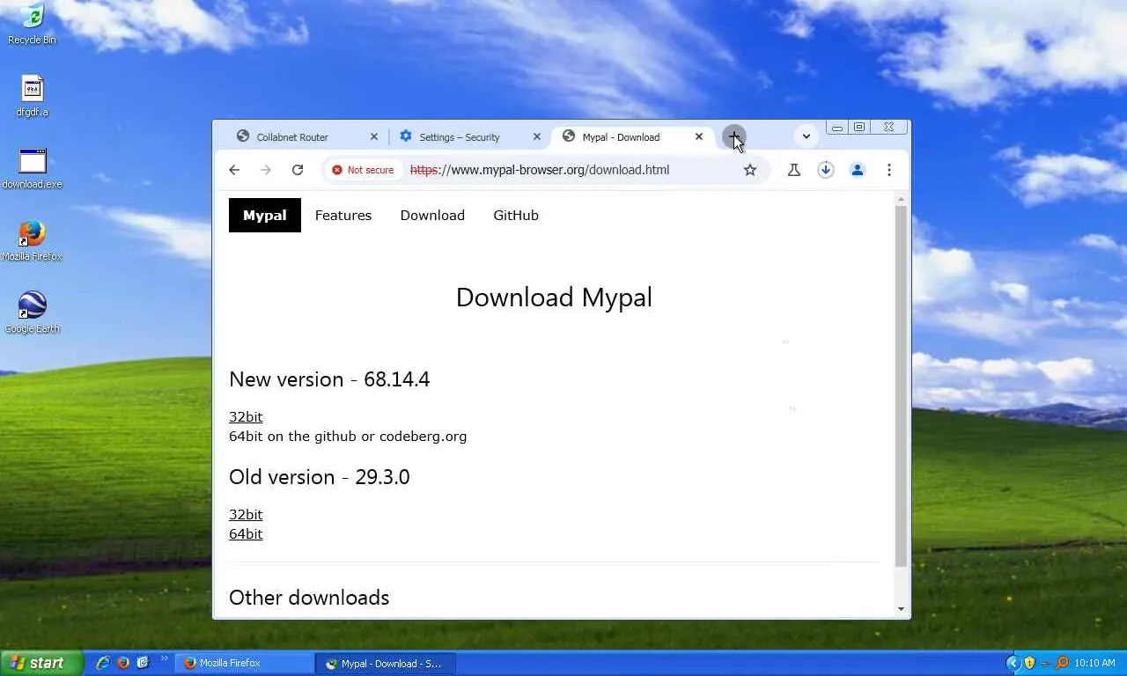Expand the Quick Launch overflow chevron
This screenshot has height=676, width=1127.
(x=164, y=658)
